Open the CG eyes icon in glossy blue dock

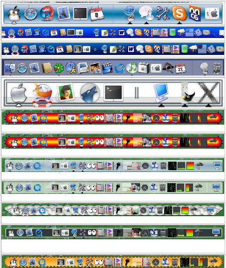[x=195, y=13]
